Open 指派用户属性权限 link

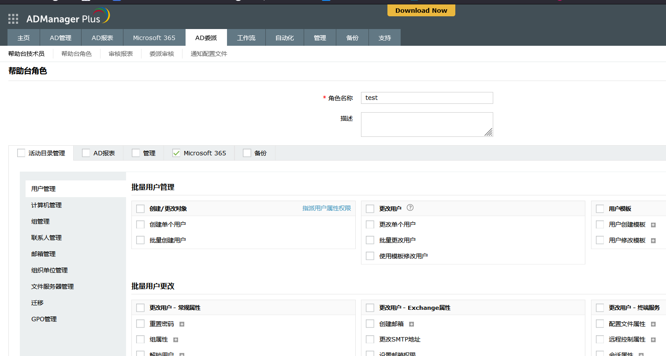pyautogui.click(x=326, y=208)
